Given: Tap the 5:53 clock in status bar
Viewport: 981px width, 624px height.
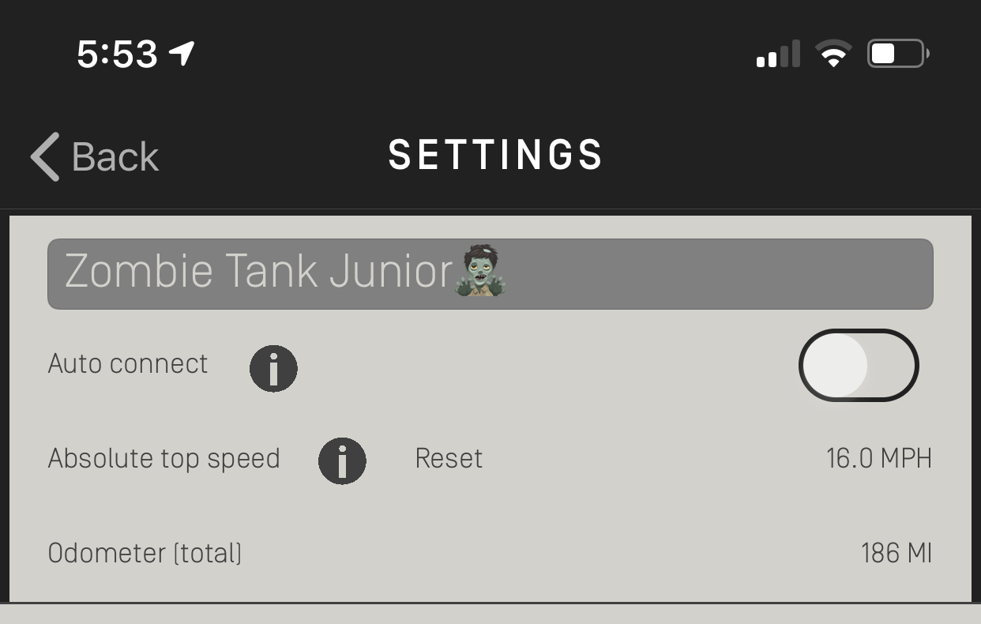Looking at the screenshot, I should click(118, 55).
